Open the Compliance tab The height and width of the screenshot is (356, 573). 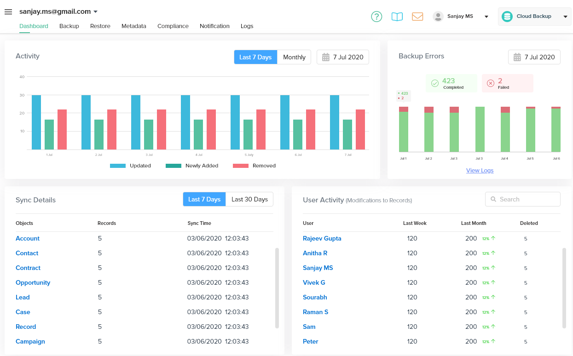pos(173,26)
